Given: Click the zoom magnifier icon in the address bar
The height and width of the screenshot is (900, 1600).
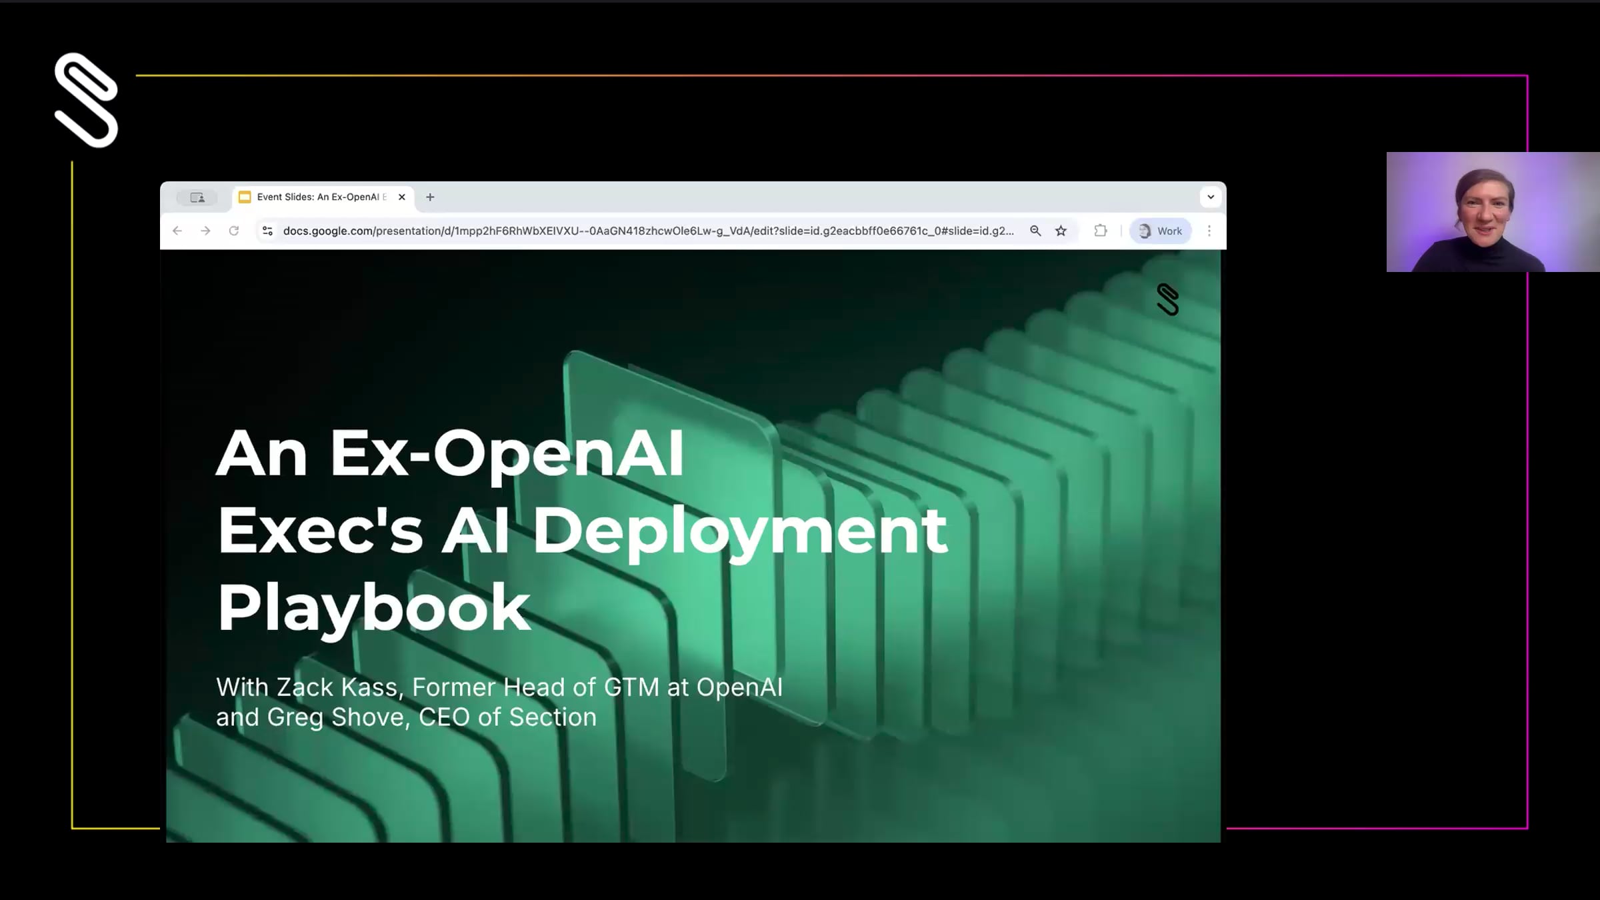Looking at the screenshot, I should [x=1035, y=231].
